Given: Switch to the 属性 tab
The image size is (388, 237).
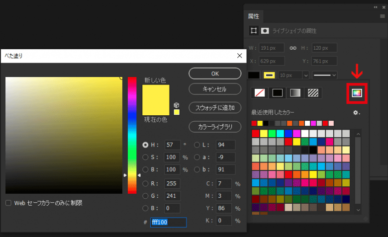Looking at the screenshot, I should point(253,16).
